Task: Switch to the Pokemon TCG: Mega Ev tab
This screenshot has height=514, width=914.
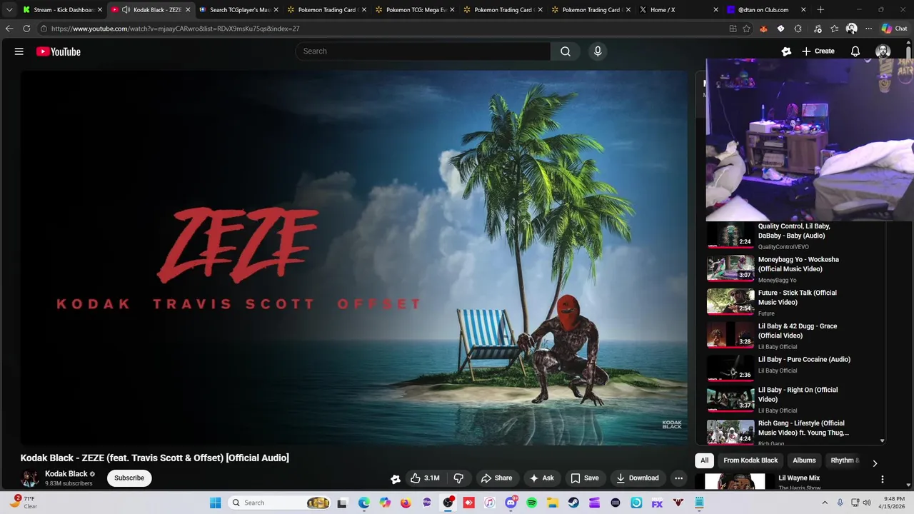Action: click(x=414, y=10)
